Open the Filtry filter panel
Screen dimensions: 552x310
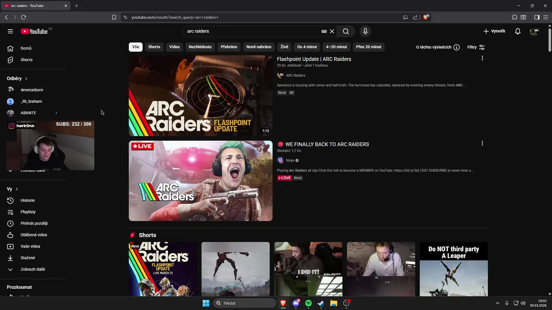(x=476, y=47)
